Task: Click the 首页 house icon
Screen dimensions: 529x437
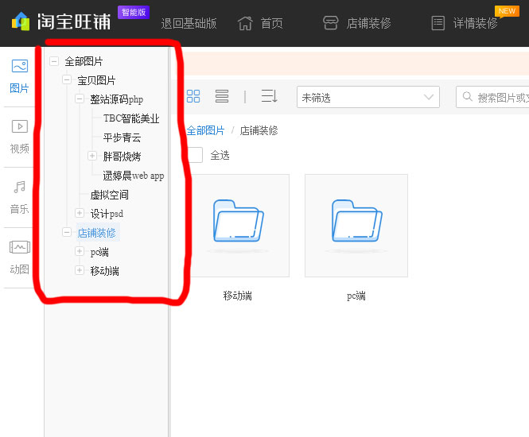Action: 245,23
